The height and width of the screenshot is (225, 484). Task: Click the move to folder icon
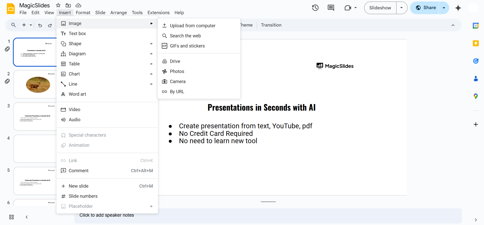(68, 5)
